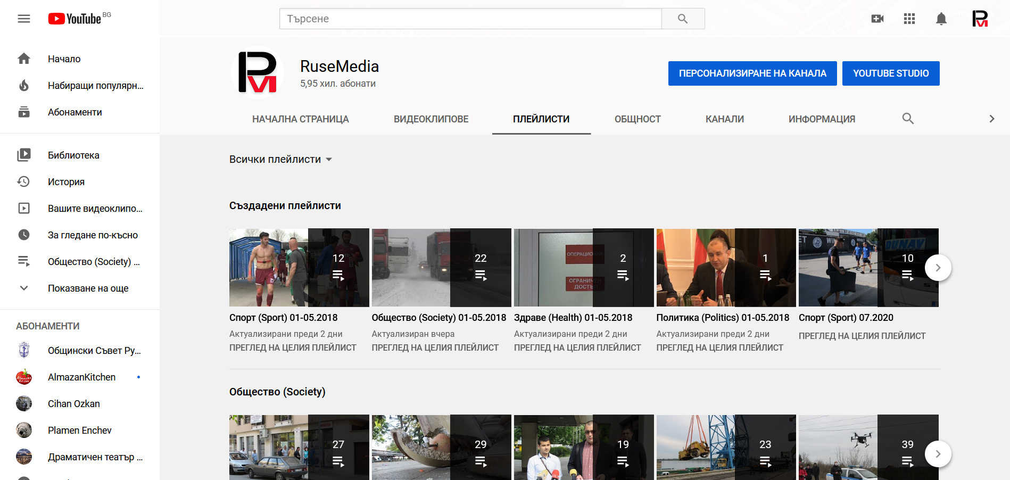The image size is (1010, 480).
Task: Click the YouTube logo
Action: [x=74, y=19]
